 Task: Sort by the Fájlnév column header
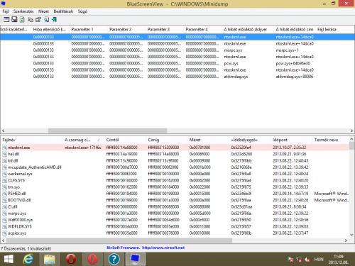coord(31,140)
